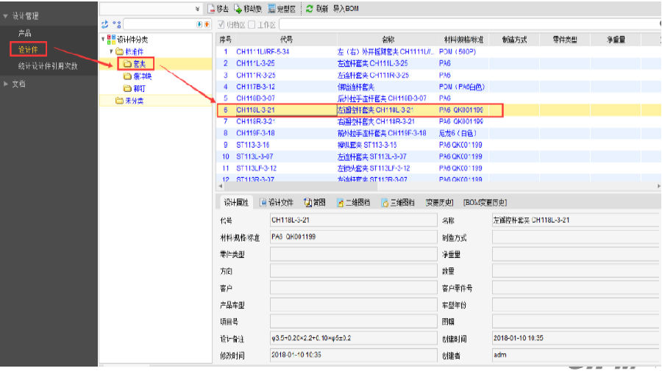Collapse the 设计件分类 tree root
662x371 pixels.
[x=103, y=39]
